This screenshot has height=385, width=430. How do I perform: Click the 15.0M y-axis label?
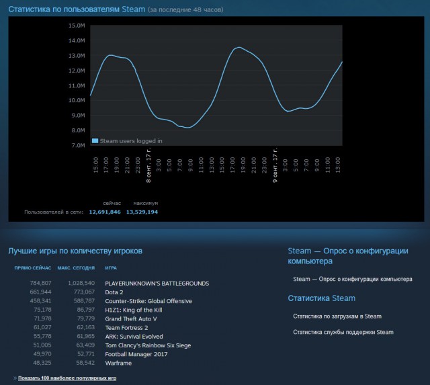pyautogui.click(x=77, y=26)
